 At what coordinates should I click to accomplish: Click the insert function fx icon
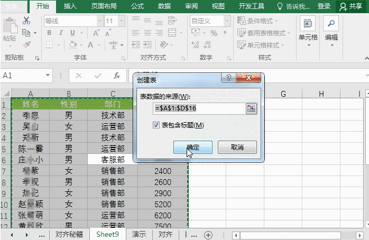pos(117,76)
